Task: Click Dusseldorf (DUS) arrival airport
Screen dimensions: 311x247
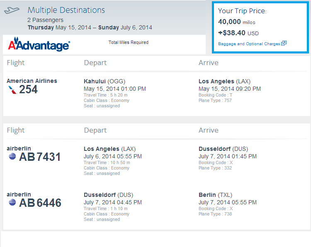Action: tap(224, 149)
